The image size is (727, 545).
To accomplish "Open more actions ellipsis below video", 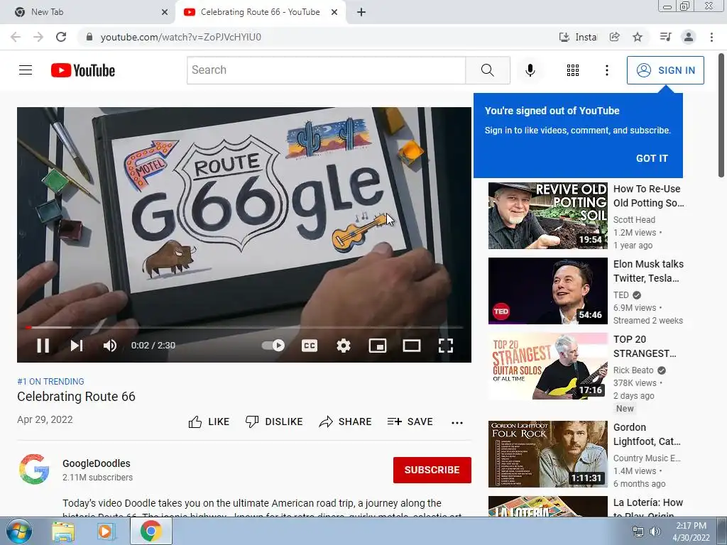I will point(457,422).
